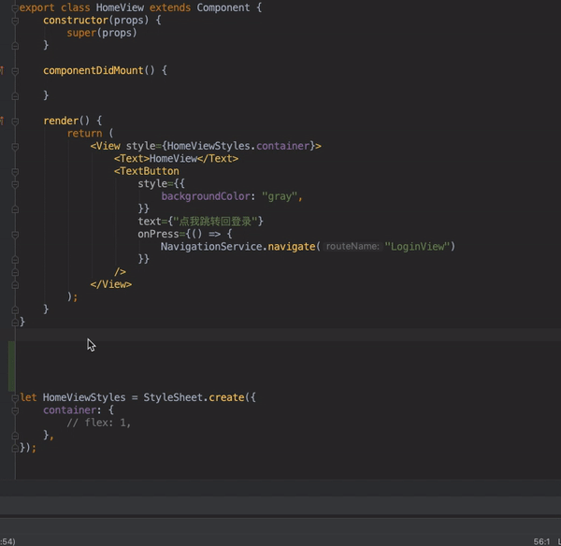Click the constructor keyword
This screenshot has width=561, height=546.
(76, 21)
